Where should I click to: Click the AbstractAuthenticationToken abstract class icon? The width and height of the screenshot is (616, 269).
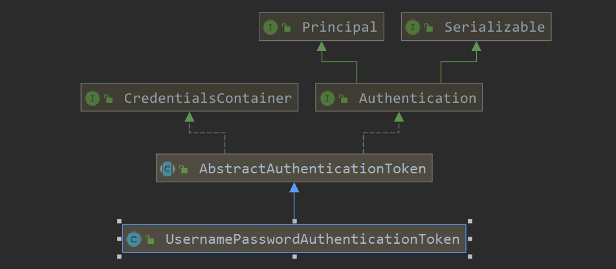coord(168,169)
